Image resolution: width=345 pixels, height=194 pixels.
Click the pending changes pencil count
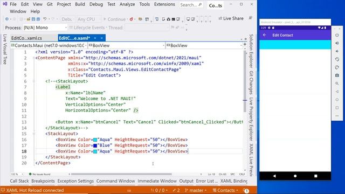coord(176,190)
